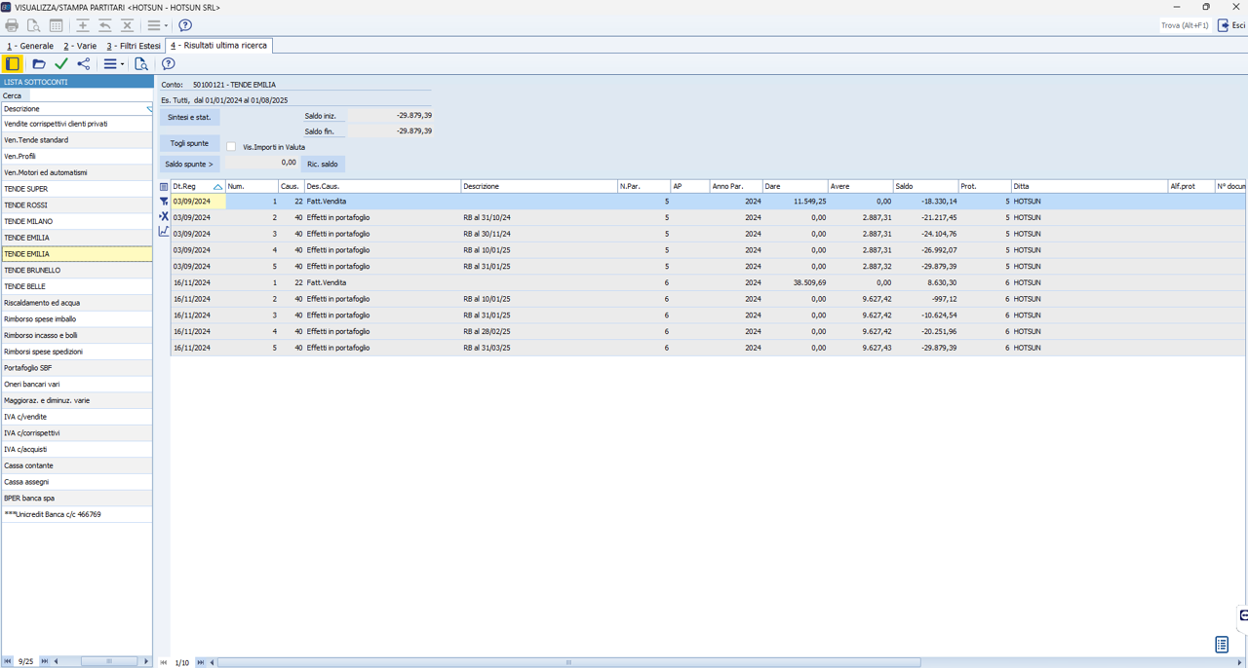Click the Esci exit icon
Screen dimensions: 1248x668
(x=1224, y=25)
